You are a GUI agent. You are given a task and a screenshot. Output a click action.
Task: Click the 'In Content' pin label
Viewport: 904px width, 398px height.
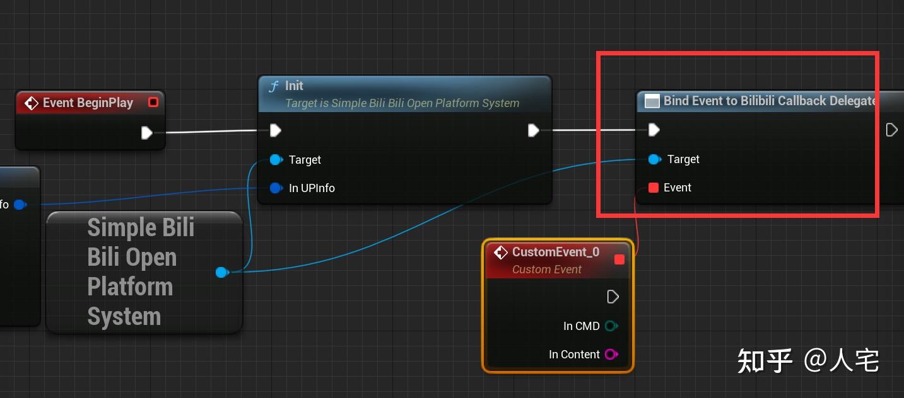[574, 355]
